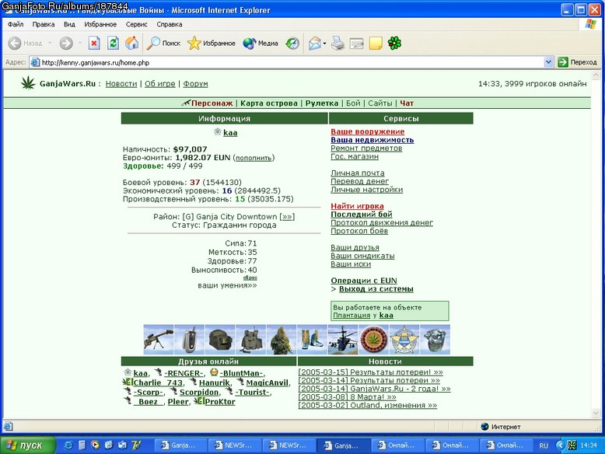Click the Протокол боёв link

359,231
